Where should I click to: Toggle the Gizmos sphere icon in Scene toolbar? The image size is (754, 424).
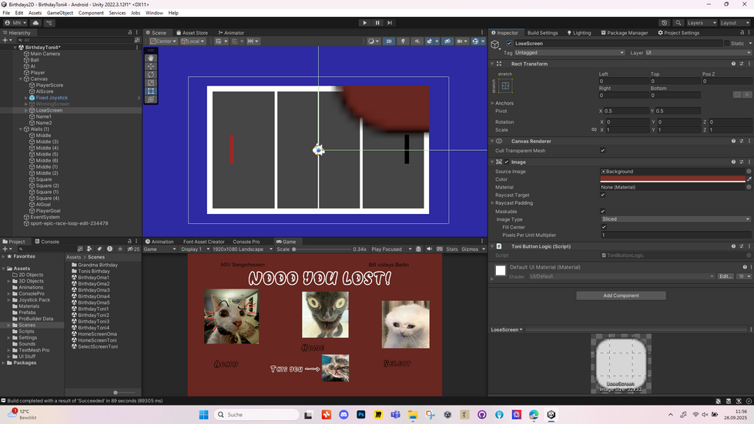click(x=475, y=42)
